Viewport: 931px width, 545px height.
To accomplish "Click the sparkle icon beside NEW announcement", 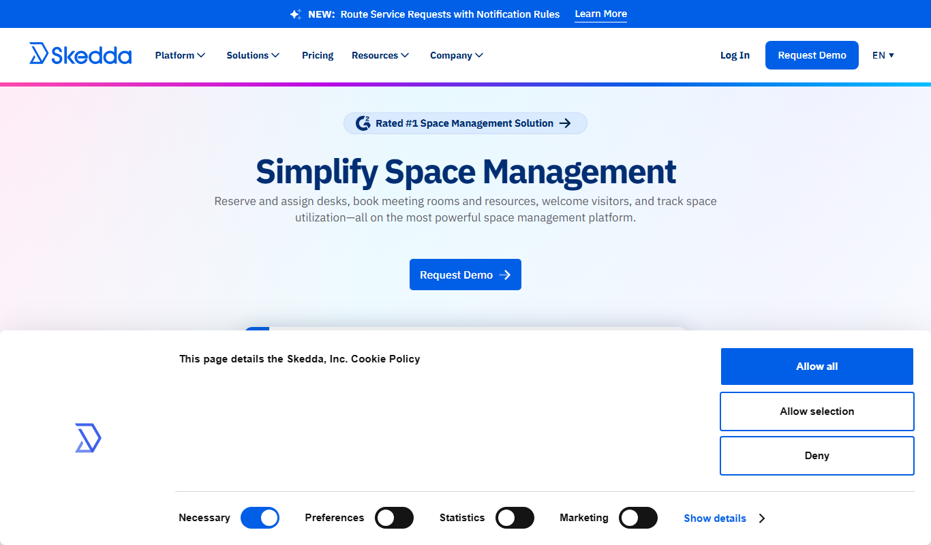I will [x=295, y=14].
